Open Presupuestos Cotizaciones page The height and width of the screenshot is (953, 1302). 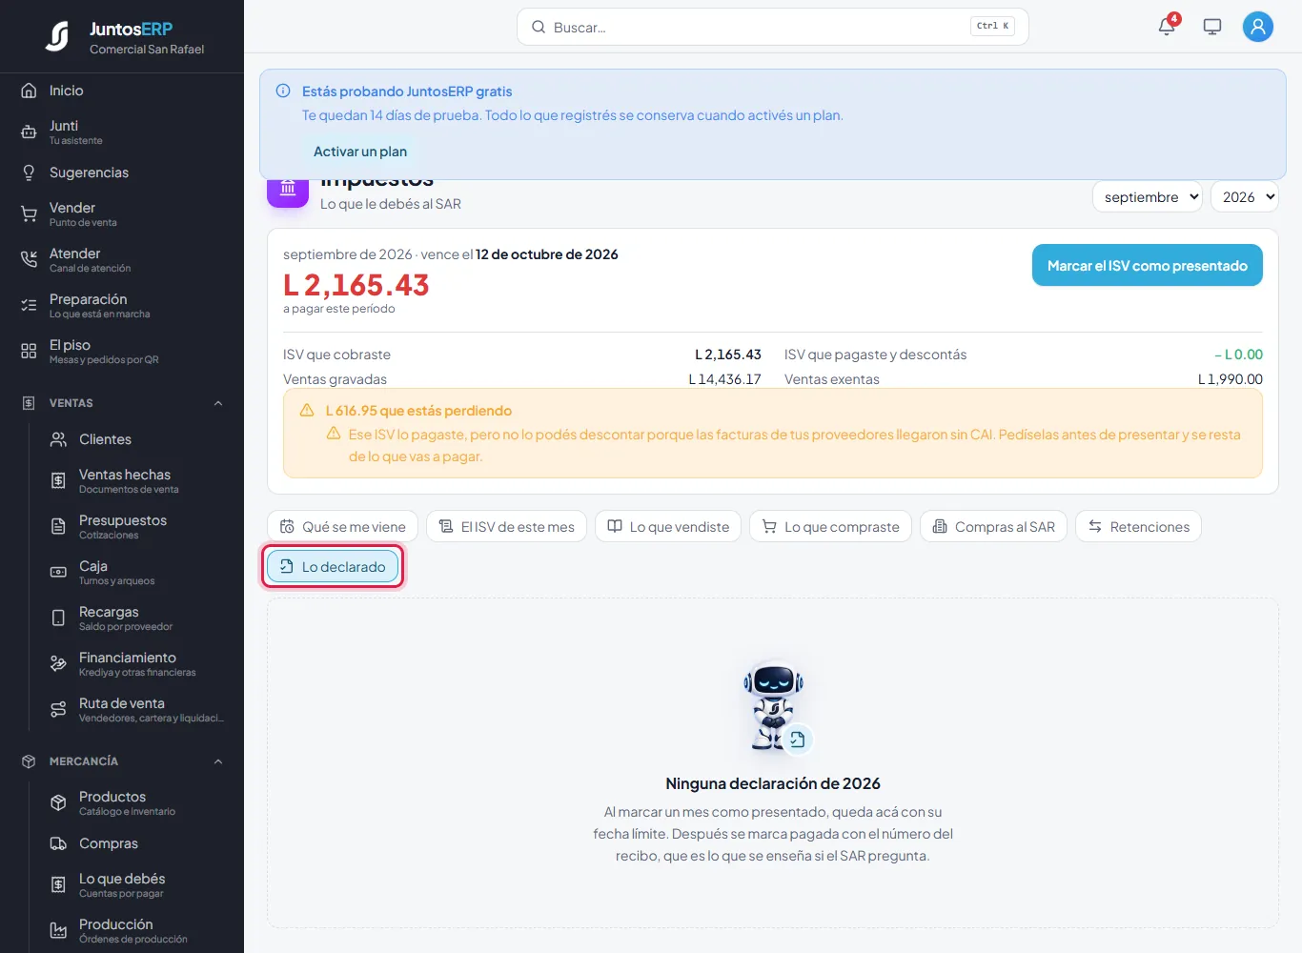tap(135, 527)
